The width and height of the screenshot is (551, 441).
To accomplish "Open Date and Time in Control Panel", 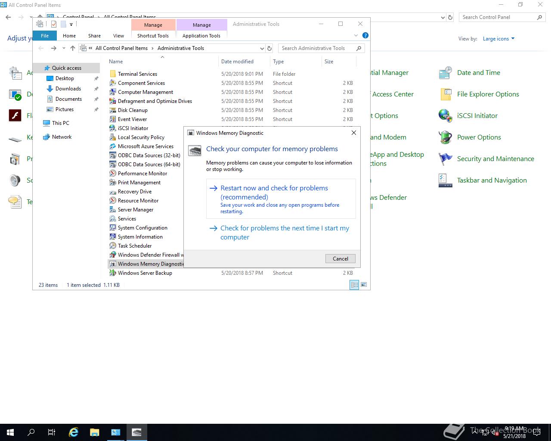I will coord(478,73).
